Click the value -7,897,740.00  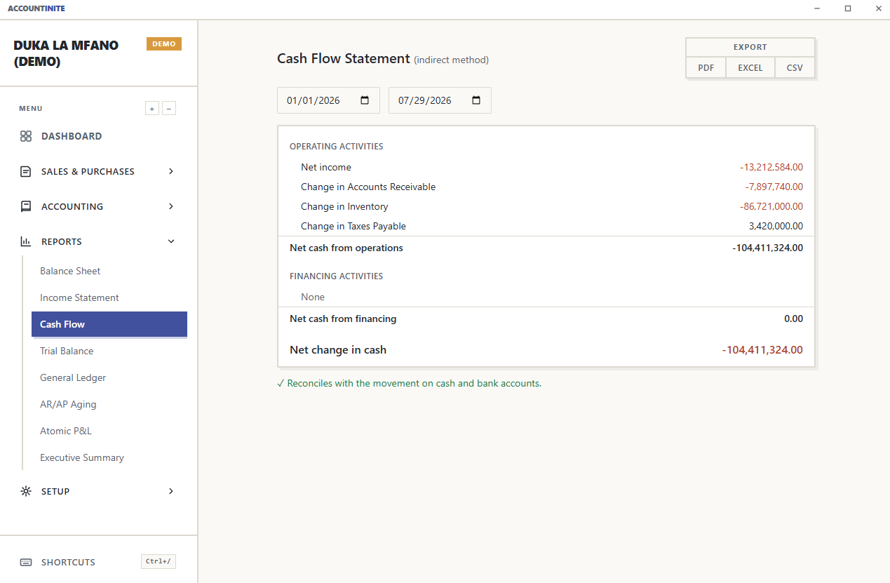point(774,187)
